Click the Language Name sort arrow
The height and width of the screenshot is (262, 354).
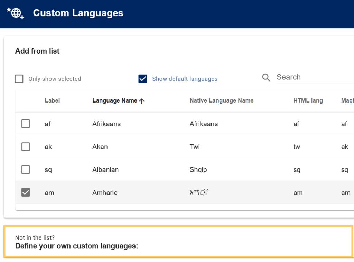[141, 101]
